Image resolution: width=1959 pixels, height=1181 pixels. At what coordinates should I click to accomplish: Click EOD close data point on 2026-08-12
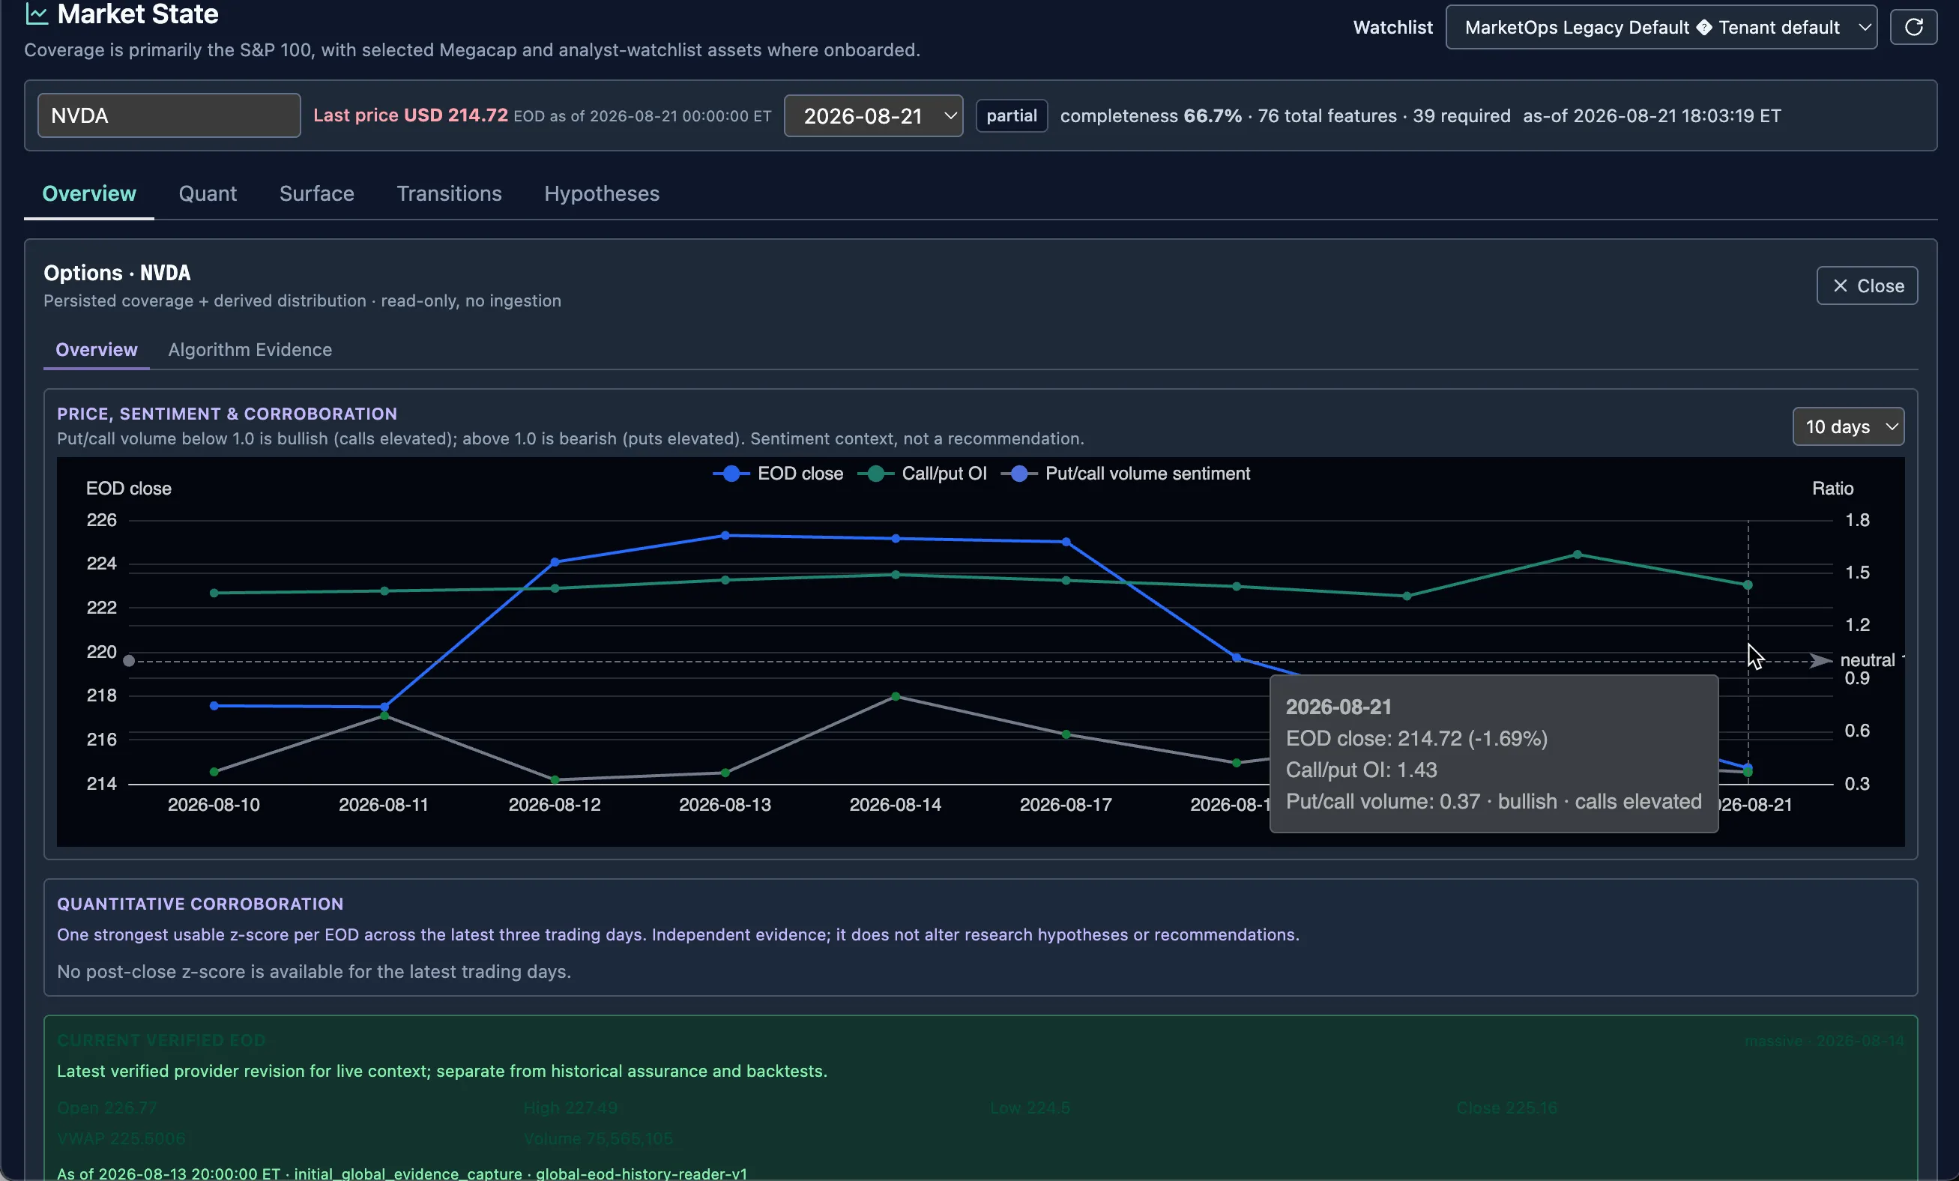(555, 562)
